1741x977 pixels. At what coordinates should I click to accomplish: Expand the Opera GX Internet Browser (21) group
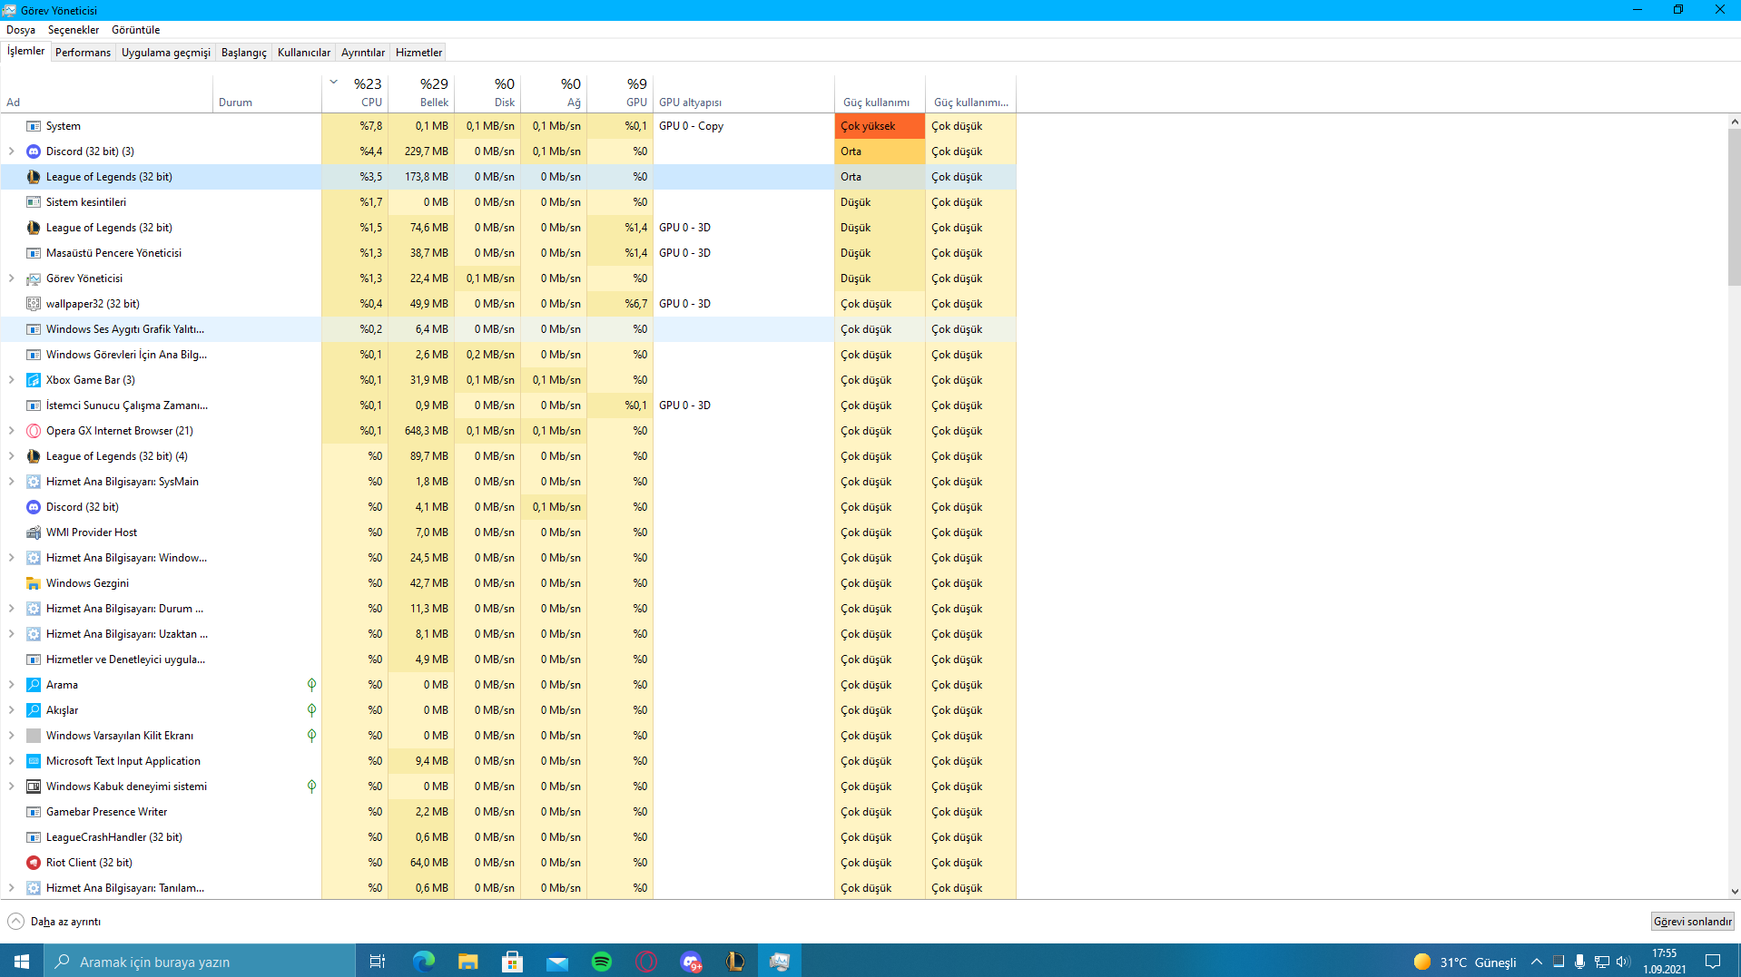click(x=12, y=431)
